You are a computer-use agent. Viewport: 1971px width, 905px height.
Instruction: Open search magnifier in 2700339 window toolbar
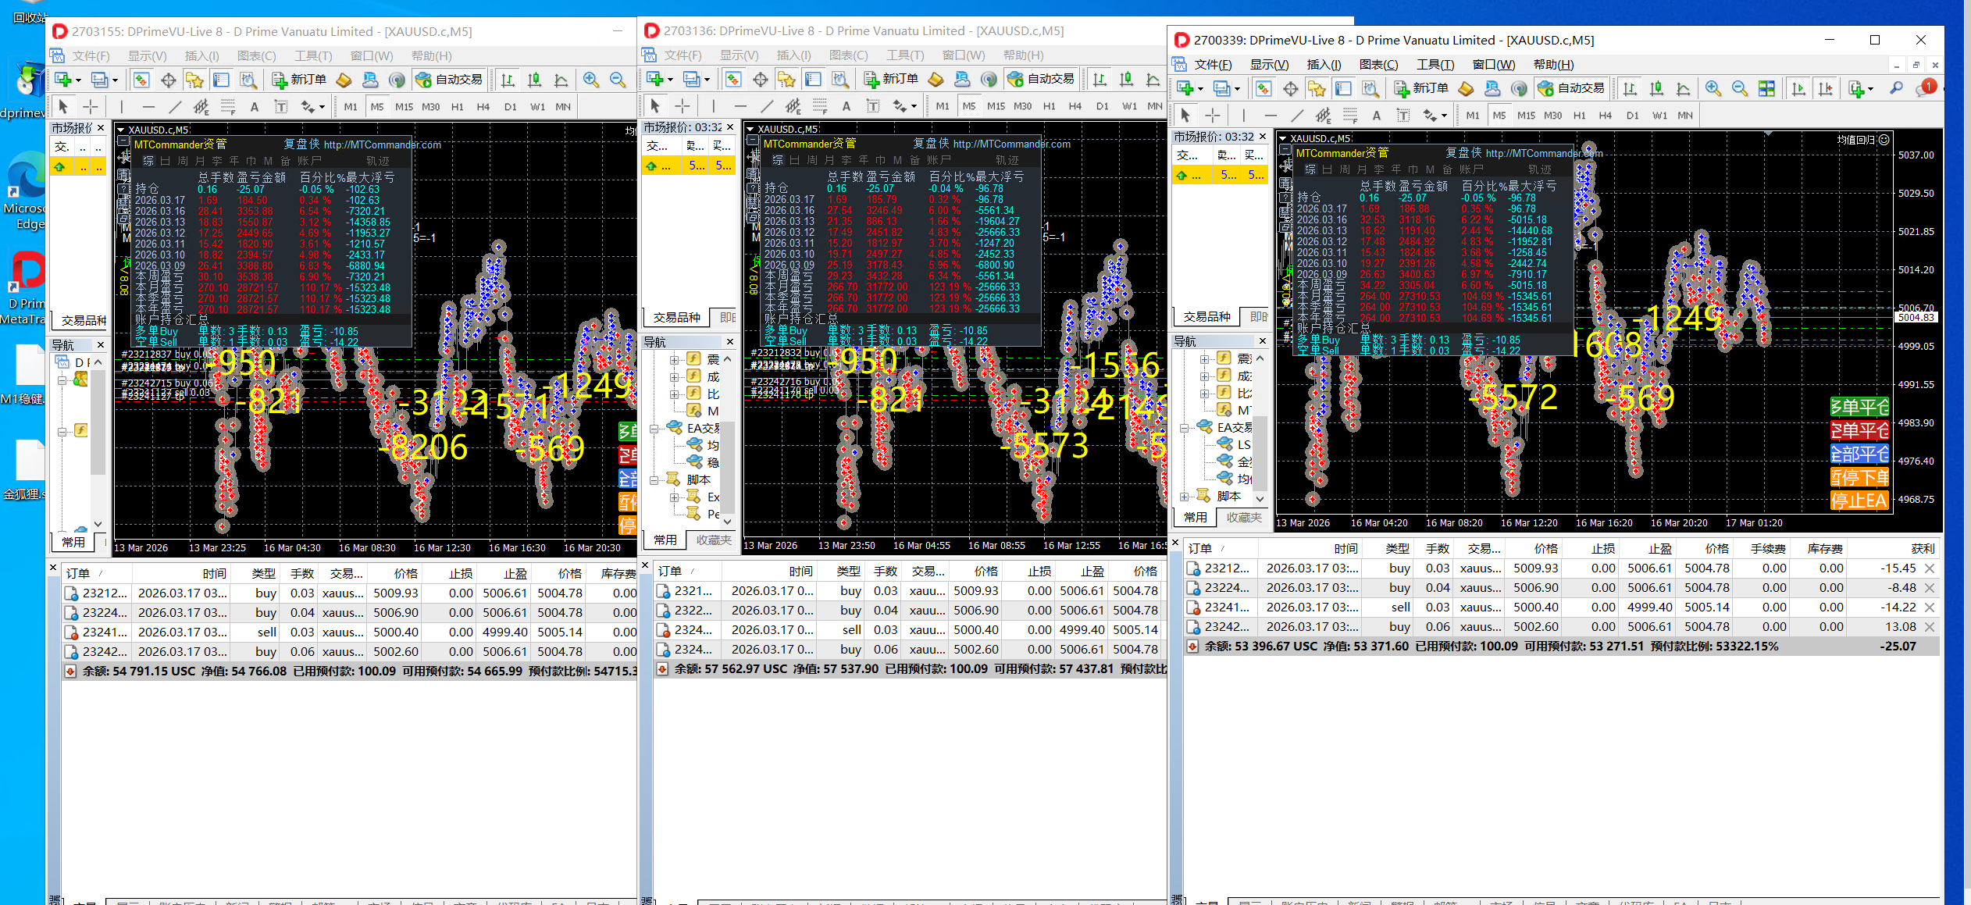(1895, 89)
